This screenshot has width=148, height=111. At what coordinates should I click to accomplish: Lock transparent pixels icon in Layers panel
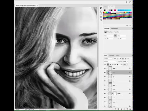[x=108, y=64]
